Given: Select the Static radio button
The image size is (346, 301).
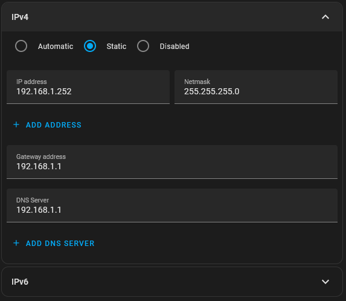Looking at the screenshot, I should 90,46.
